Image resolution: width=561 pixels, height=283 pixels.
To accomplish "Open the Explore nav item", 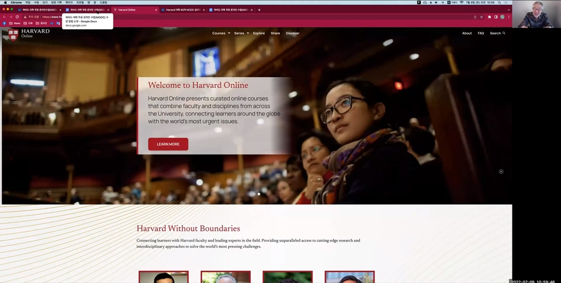I will tap(259, 33).
